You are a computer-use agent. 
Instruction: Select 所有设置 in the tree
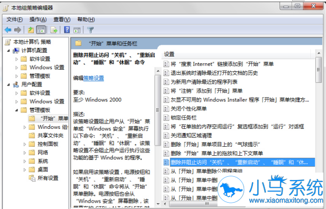48,178
